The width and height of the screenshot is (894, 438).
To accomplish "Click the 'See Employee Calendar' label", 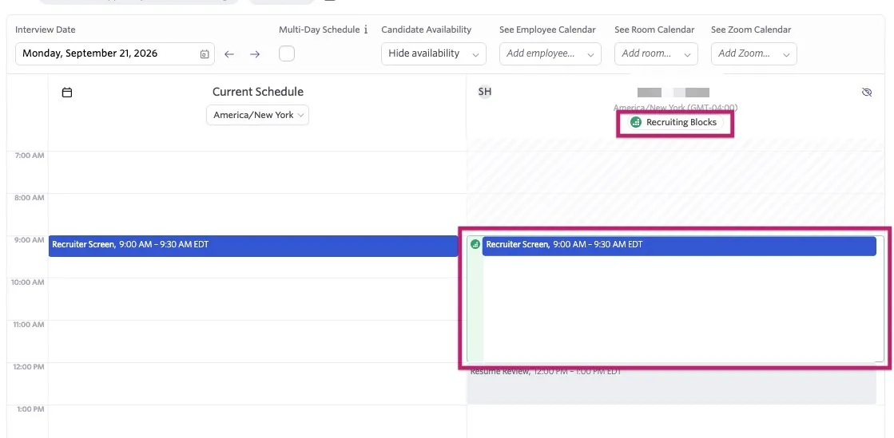I will pos(547,30).
